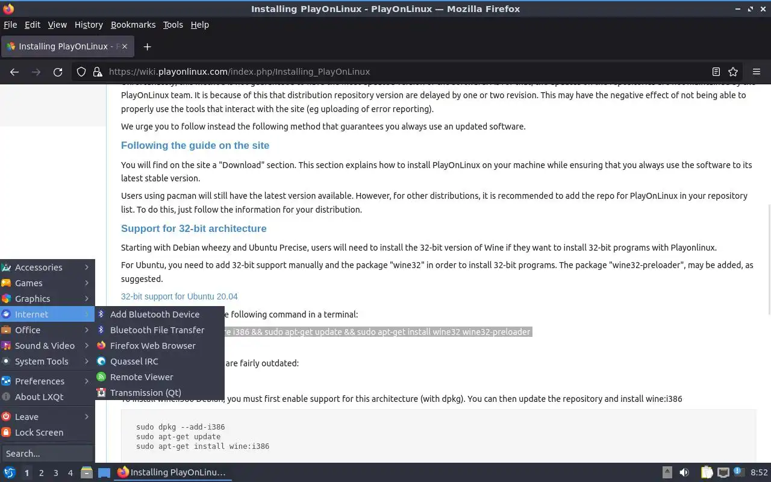The height and width of the screenshot is (482, 771).
Task: Click the update notifier tray icon
Action: pos(738,472)
